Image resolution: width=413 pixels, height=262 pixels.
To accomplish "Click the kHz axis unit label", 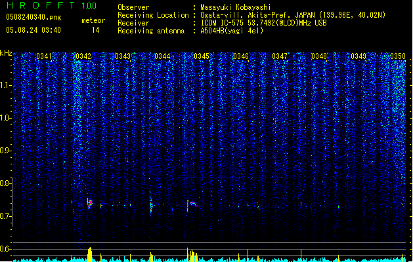I will tap(6, 53).
